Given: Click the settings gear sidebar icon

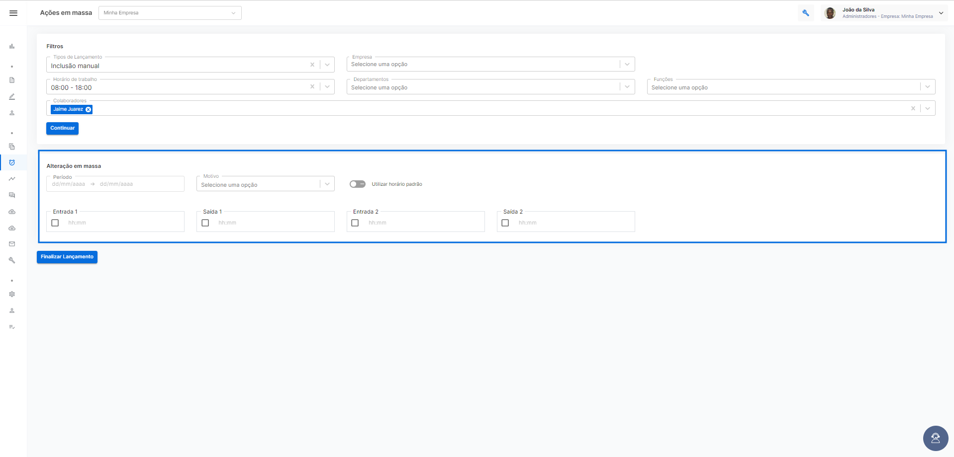Looking at the screenshot, I should [12, 294].
